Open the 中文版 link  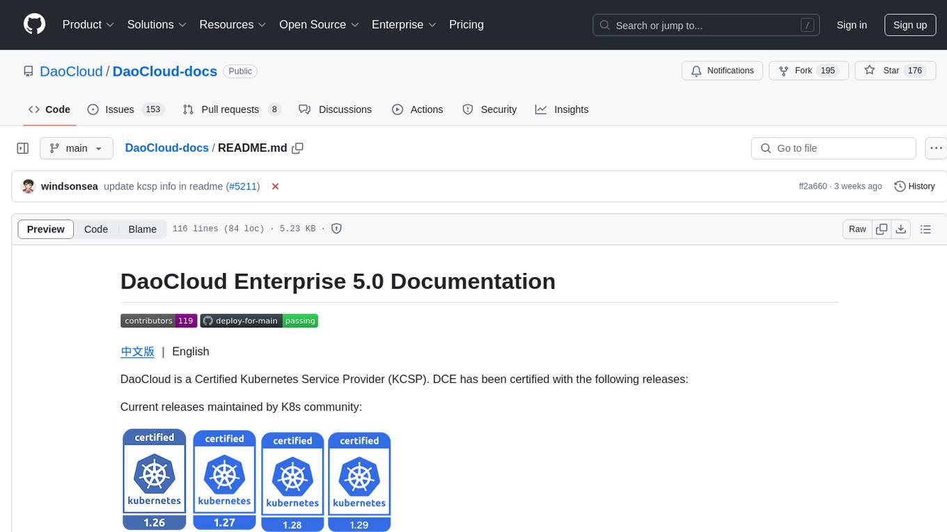point(137,352)
